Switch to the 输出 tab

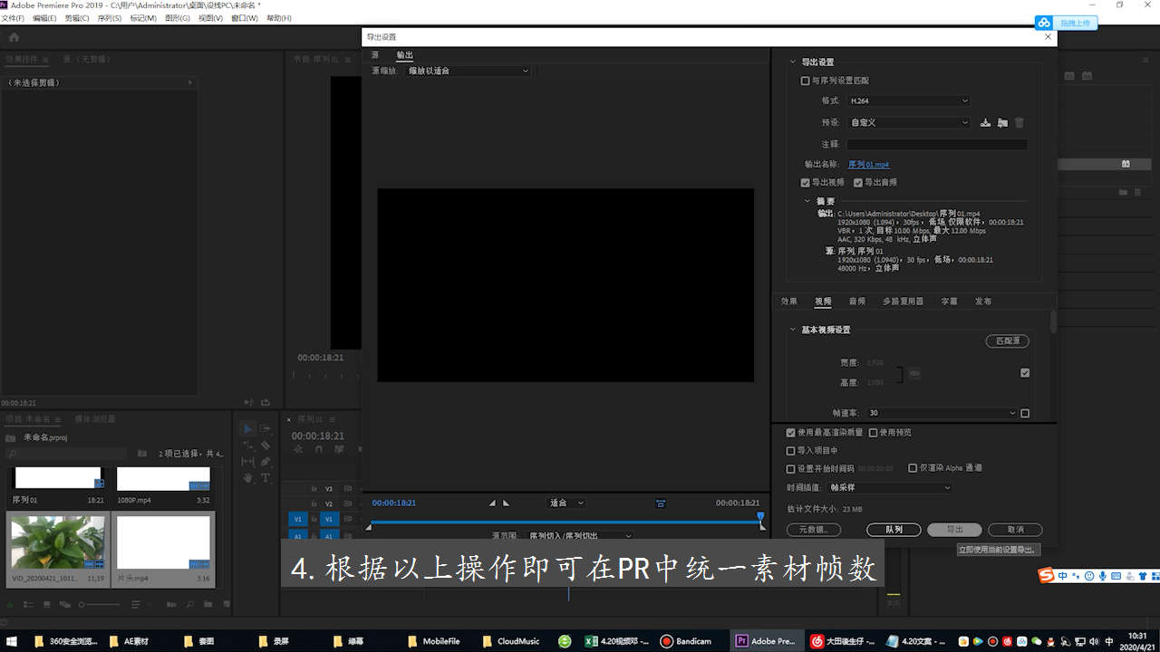[404, 55]
